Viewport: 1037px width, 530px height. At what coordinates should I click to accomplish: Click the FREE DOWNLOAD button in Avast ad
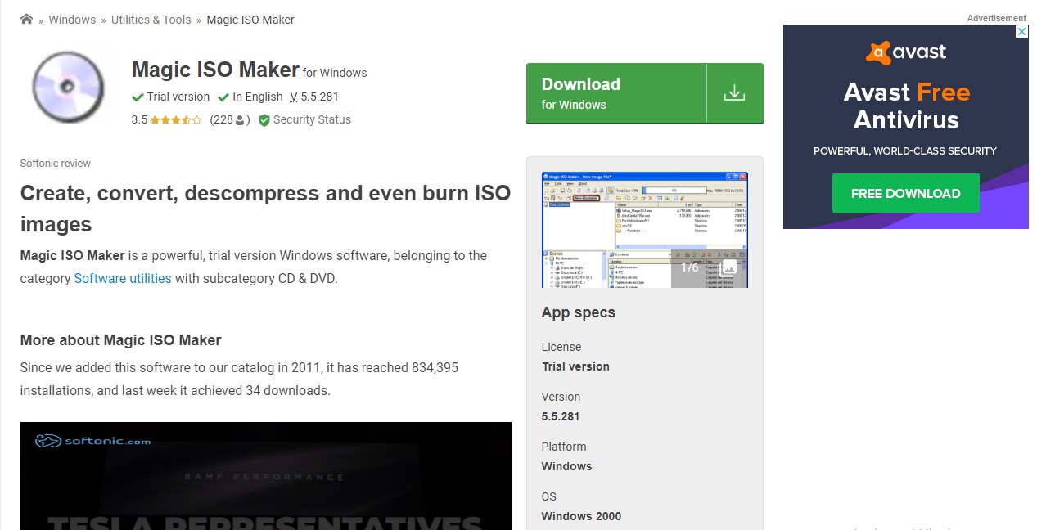pos(906,193)
